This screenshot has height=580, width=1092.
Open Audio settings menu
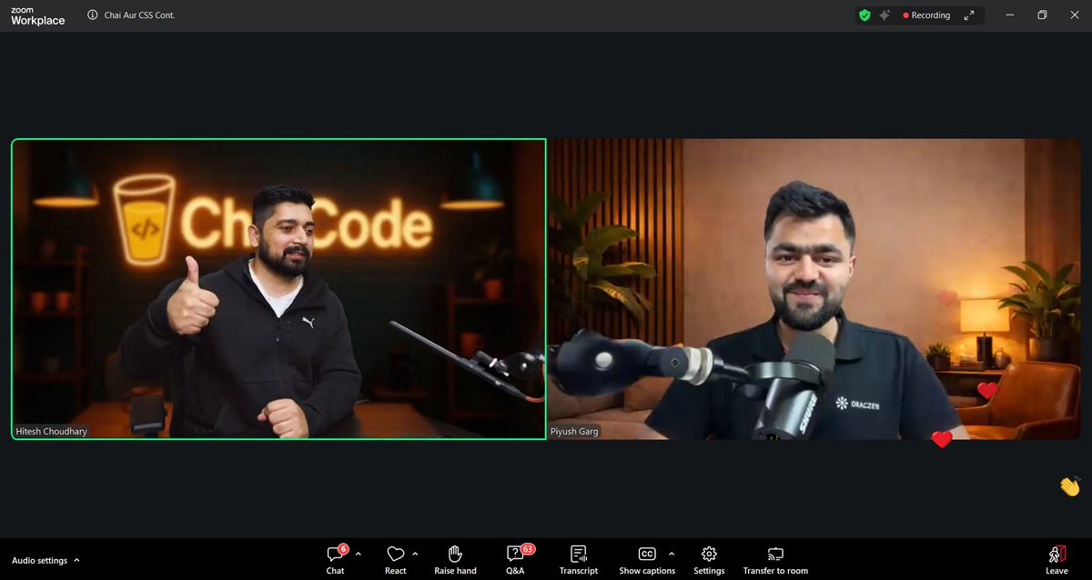tap(45, 561)
